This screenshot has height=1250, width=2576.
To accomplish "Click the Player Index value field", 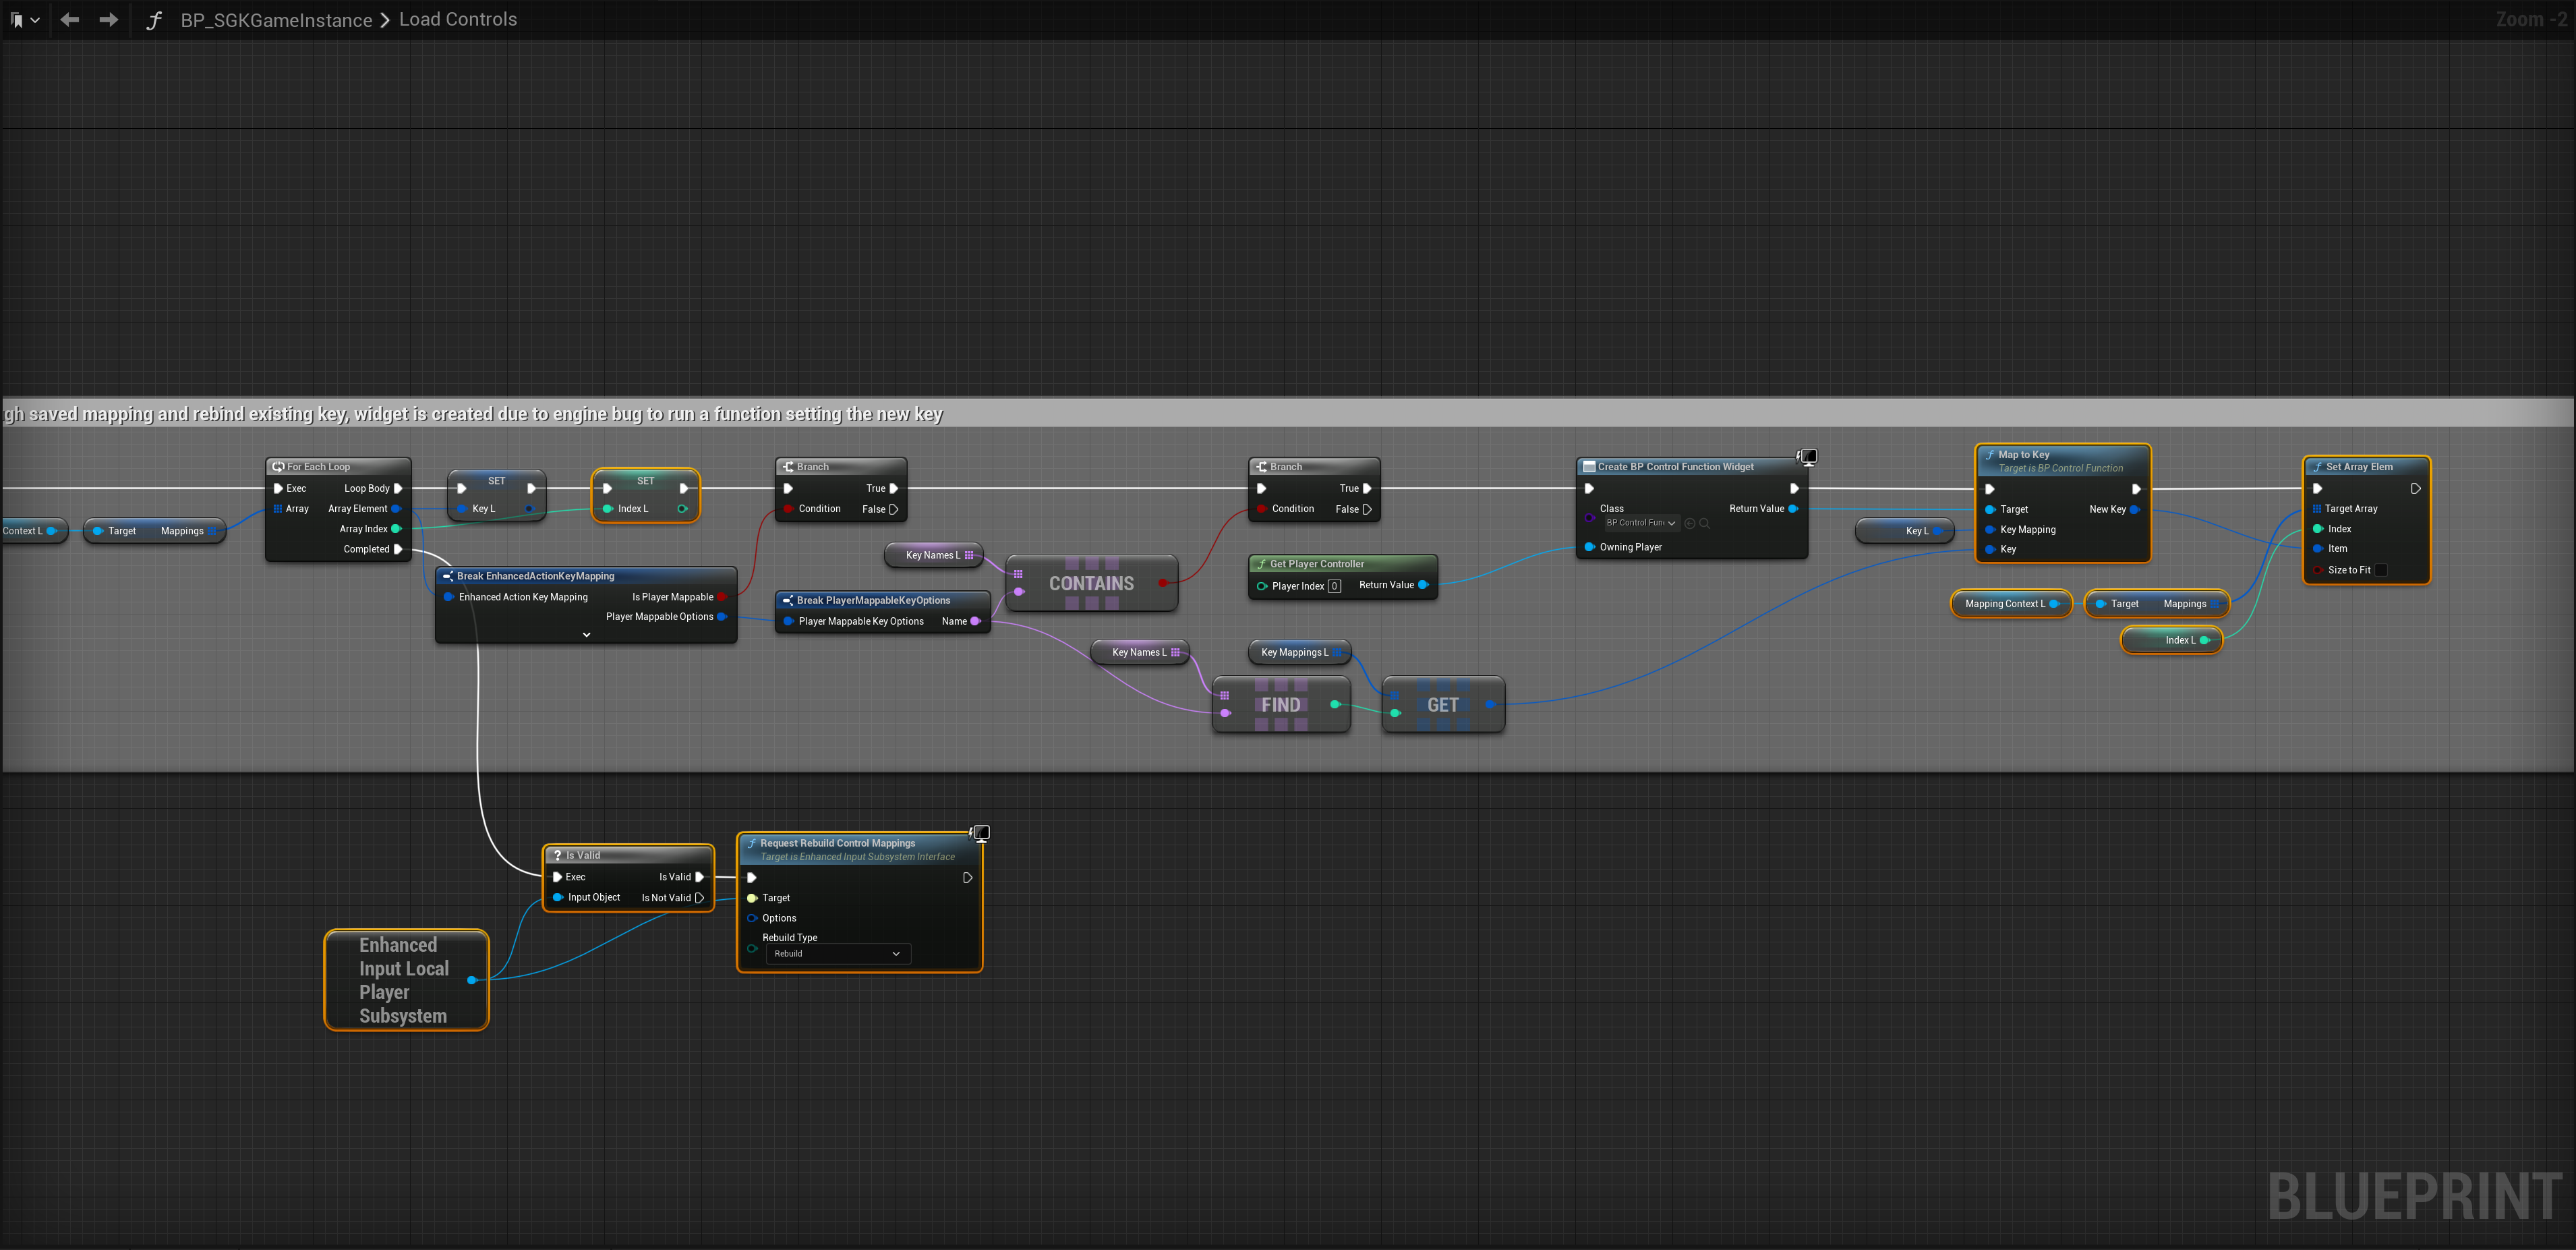I will 1334,586.
